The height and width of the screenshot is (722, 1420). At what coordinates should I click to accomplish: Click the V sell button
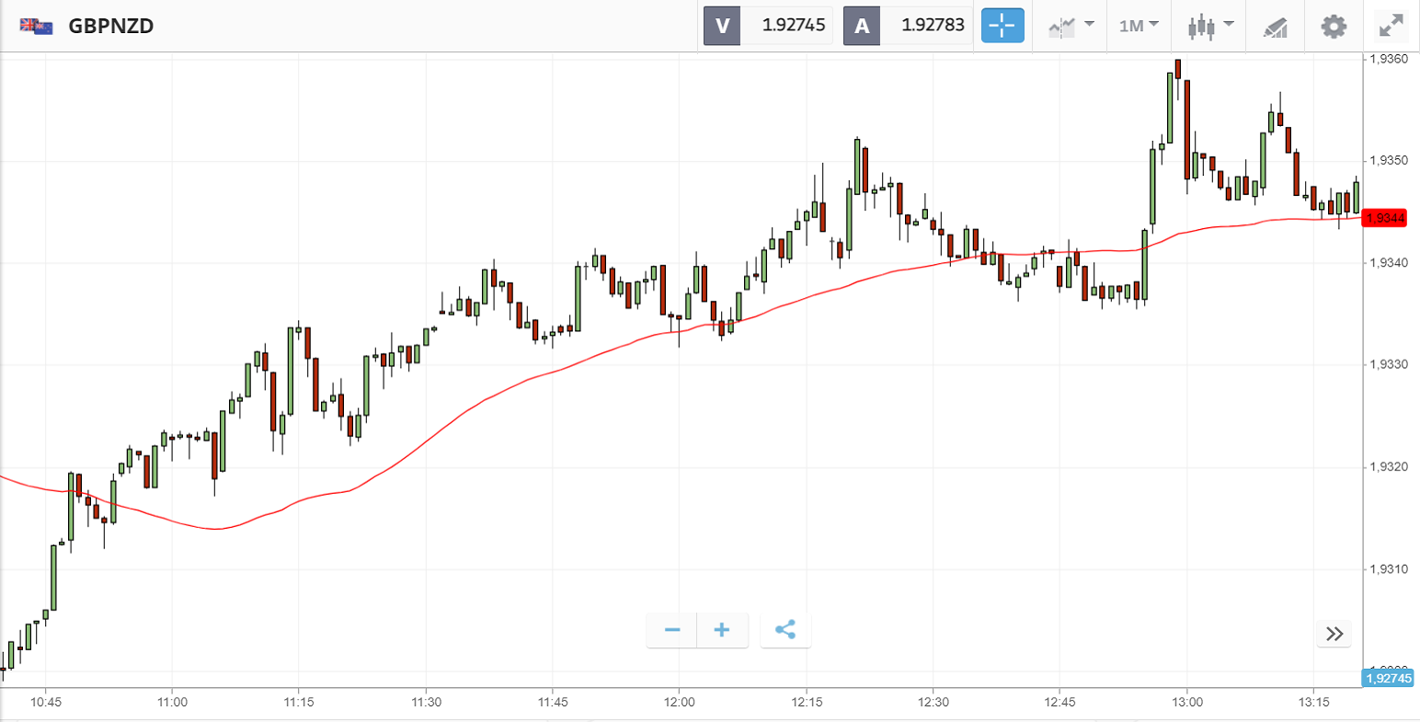pos(722,26)
